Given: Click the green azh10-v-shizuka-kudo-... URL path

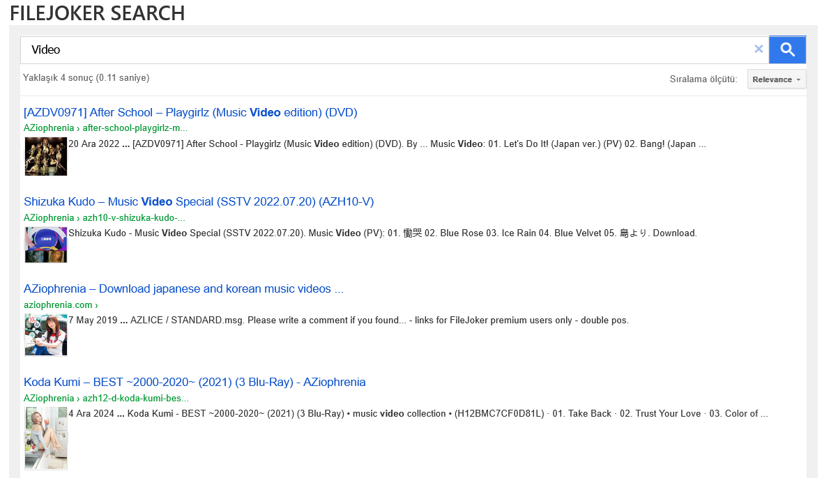Looking at the screenshot, I should pyautogui.click(x=134, y=218).
